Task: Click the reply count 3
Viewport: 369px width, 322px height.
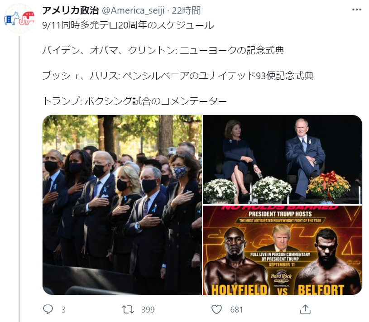Action: point(63,309)
